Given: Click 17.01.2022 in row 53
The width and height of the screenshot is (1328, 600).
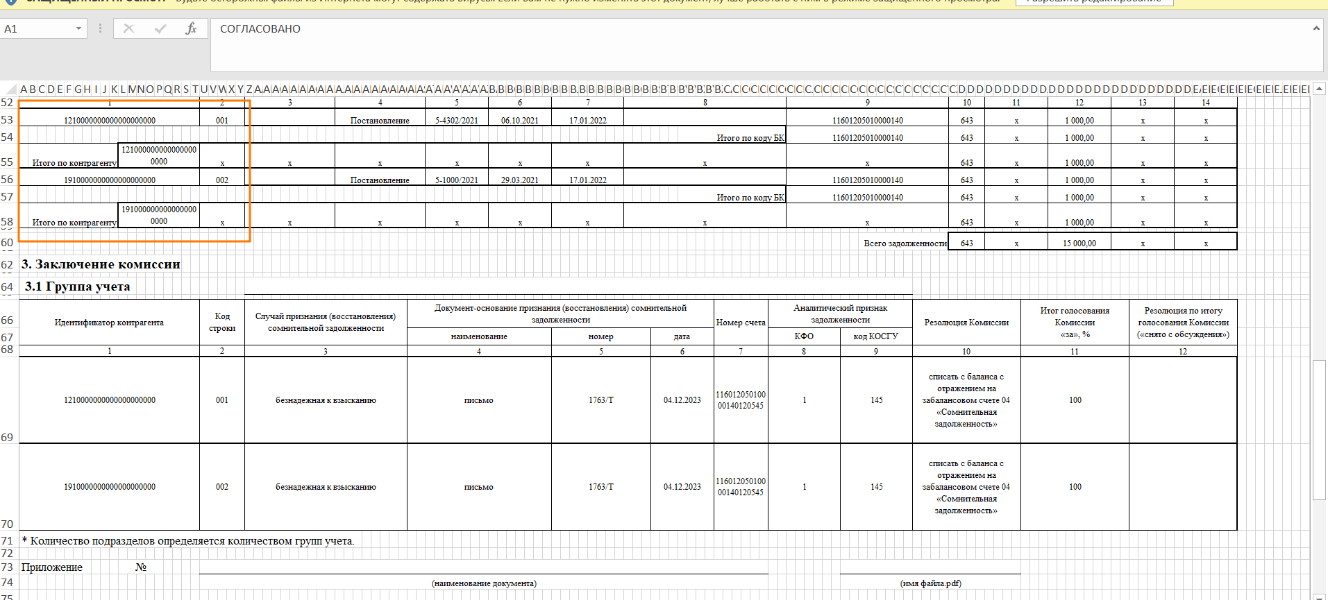Looking at the screenshot, I should 588,121.
